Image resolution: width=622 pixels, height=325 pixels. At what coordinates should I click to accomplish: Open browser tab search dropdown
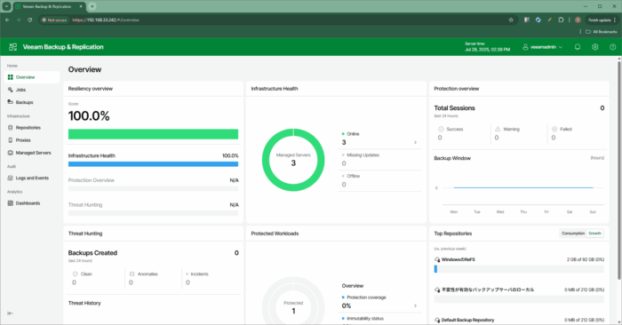7,6
